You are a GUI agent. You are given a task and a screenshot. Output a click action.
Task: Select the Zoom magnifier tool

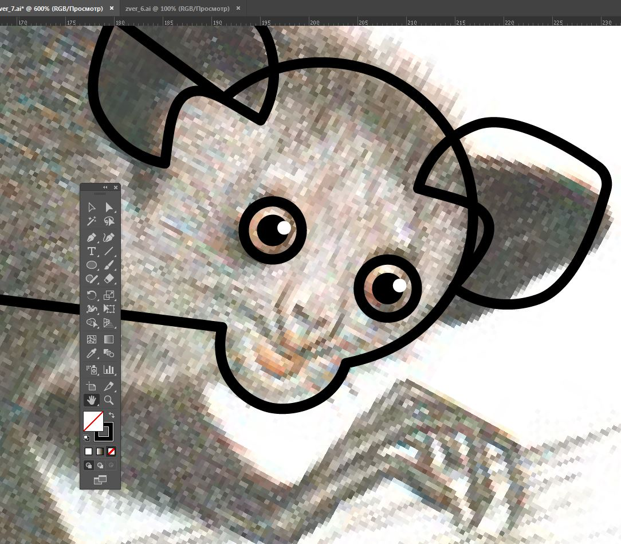[109, 400]
